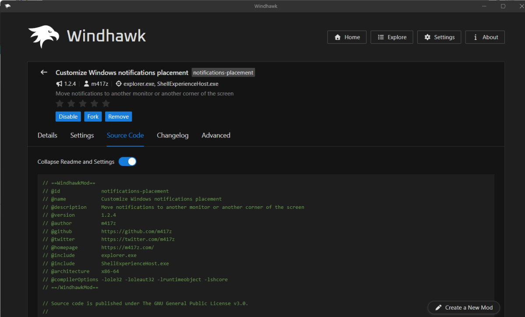The height and width of the screenshot is (317, 525).
Task: Switch to the Changelog tab
Action: pos(173,135)
